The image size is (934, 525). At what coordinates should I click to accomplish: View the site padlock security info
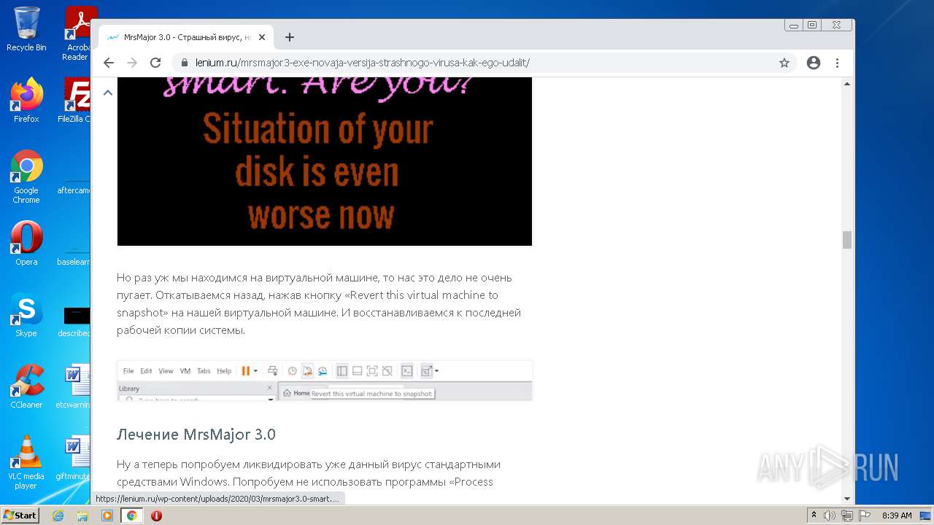(184, 63)
